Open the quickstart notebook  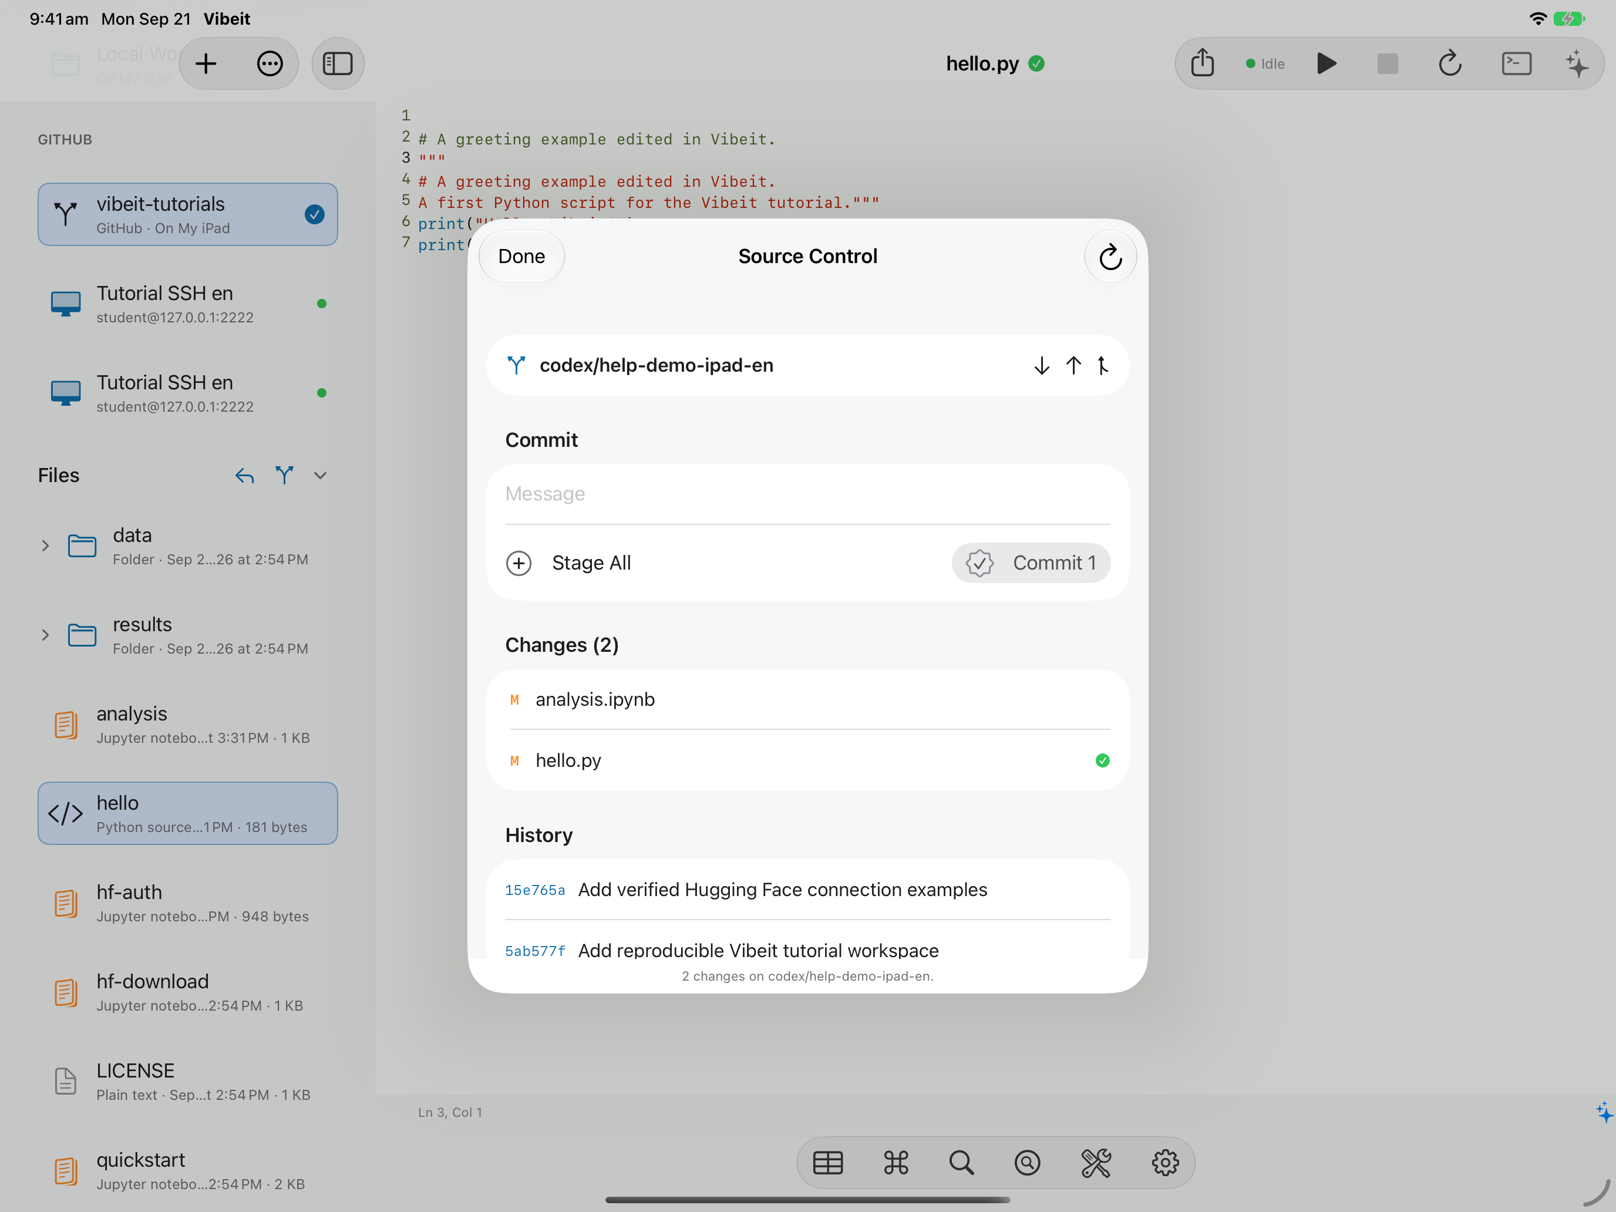[x=188, y=1170]
